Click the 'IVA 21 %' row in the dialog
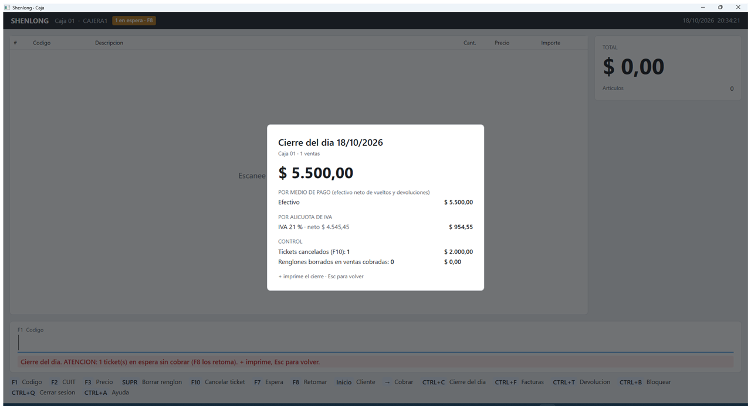Image resolution: width=751 pixels, height=406 pixels. point(375,227)
